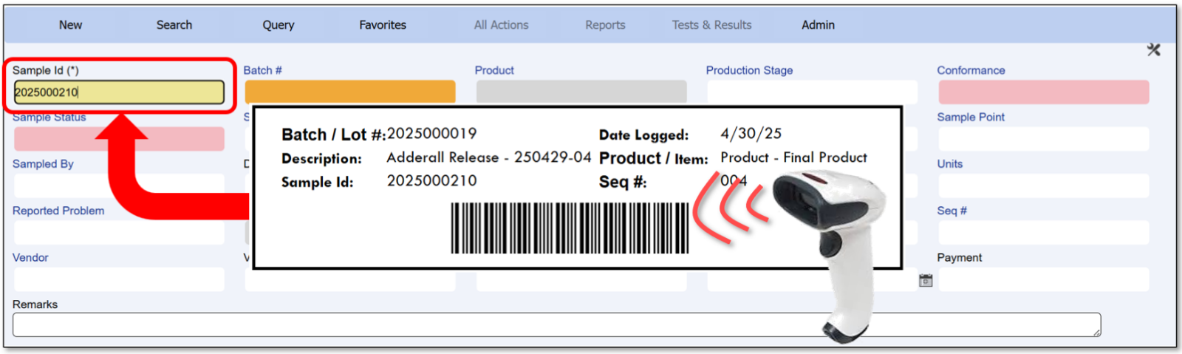Open the Admin menu
This screenshot has width=1182, height=354.
pyautogui.click(x=818, y=25)
